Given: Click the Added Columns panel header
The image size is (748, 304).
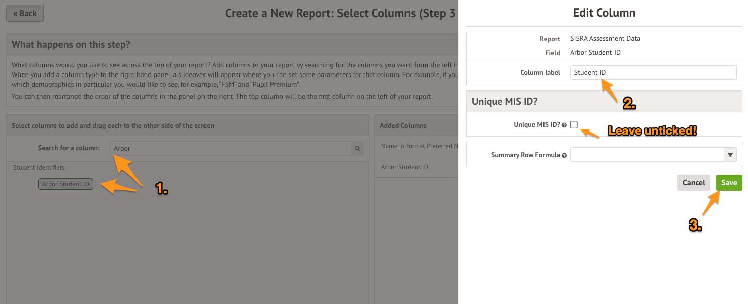Looking at the screenshot, I should [403, 125].
